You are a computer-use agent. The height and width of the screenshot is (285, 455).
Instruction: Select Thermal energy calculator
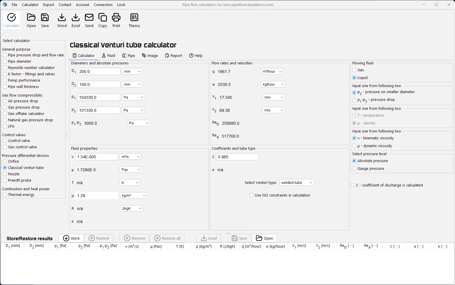19,195
